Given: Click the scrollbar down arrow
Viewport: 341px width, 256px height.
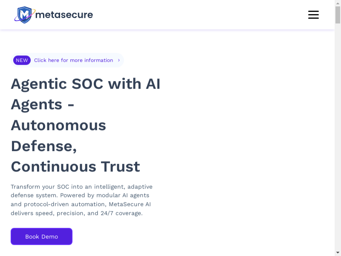Looking at the screenshot, I should [338, 253].
